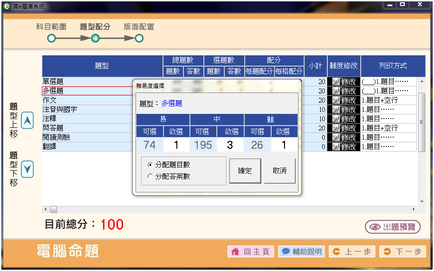The width and height of the screenshot is (434, 271).
Task: Click 修改 difficulty icon for 作文 row
Action: [x=343, y=100]
